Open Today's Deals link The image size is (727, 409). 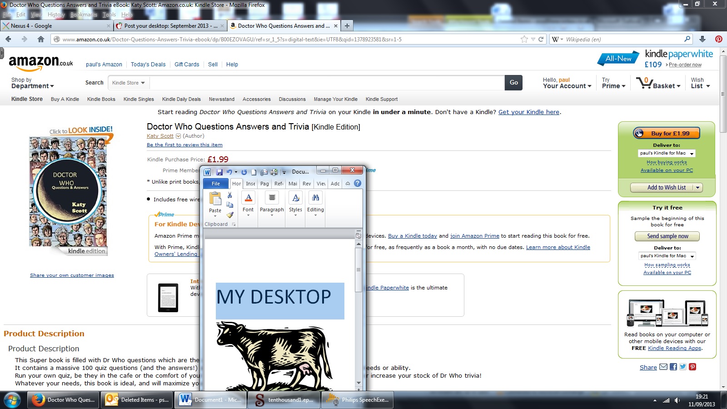point(148,65)
